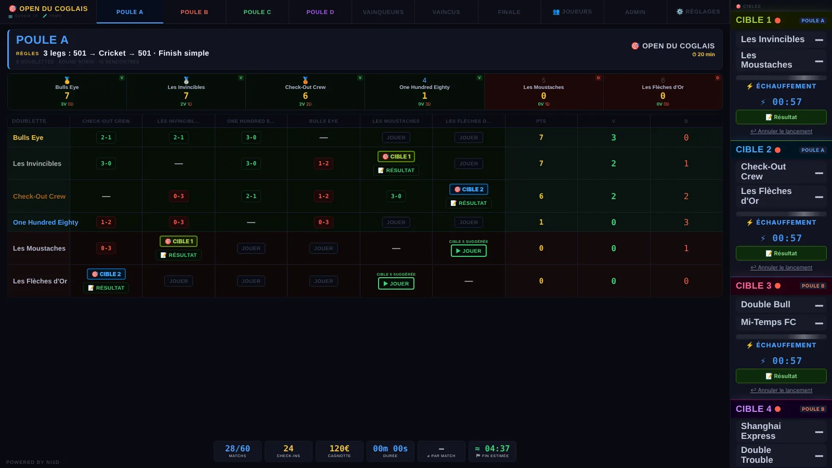Click the 120€ Cagnotte stat box
The width and height of the screenshot is (832, 468).
coord(340,451)
